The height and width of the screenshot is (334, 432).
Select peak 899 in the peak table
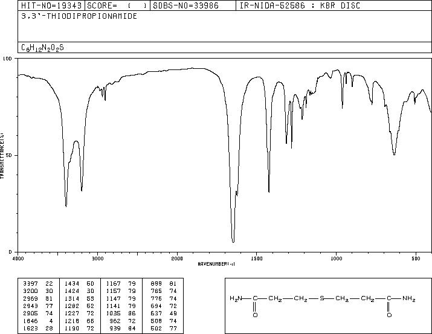[x=156, y=284]
